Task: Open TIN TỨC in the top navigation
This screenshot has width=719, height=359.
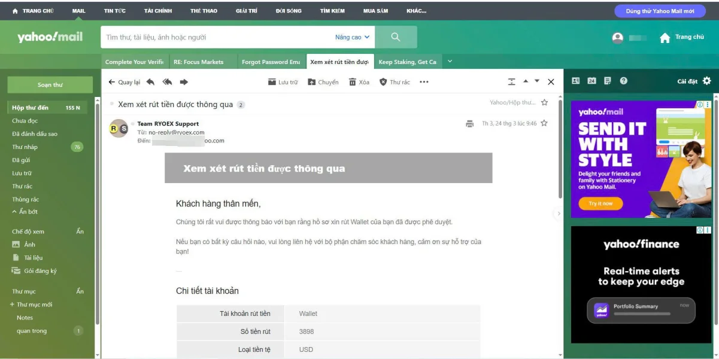Action: (x=114, y=11)
